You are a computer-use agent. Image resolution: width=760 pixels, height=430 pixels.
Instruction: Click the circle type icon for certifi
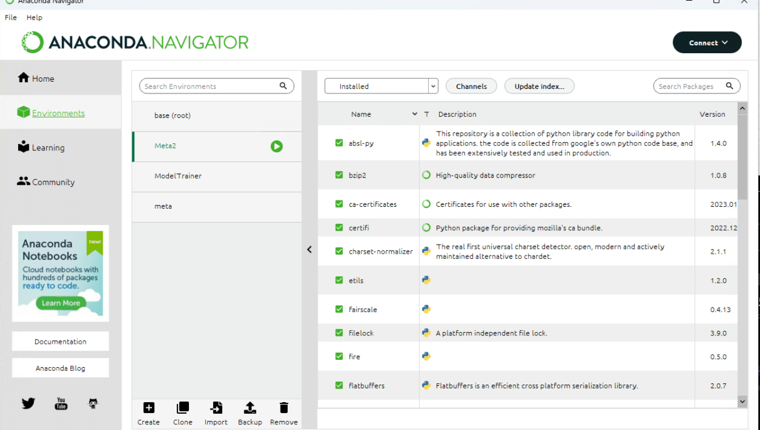tap(426, 228)
